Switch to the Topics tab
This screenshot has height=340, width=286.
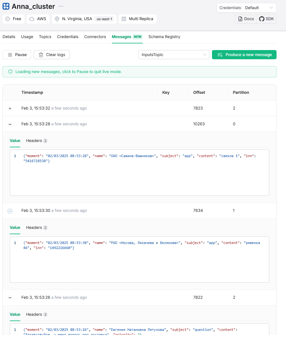pos(45,37)
